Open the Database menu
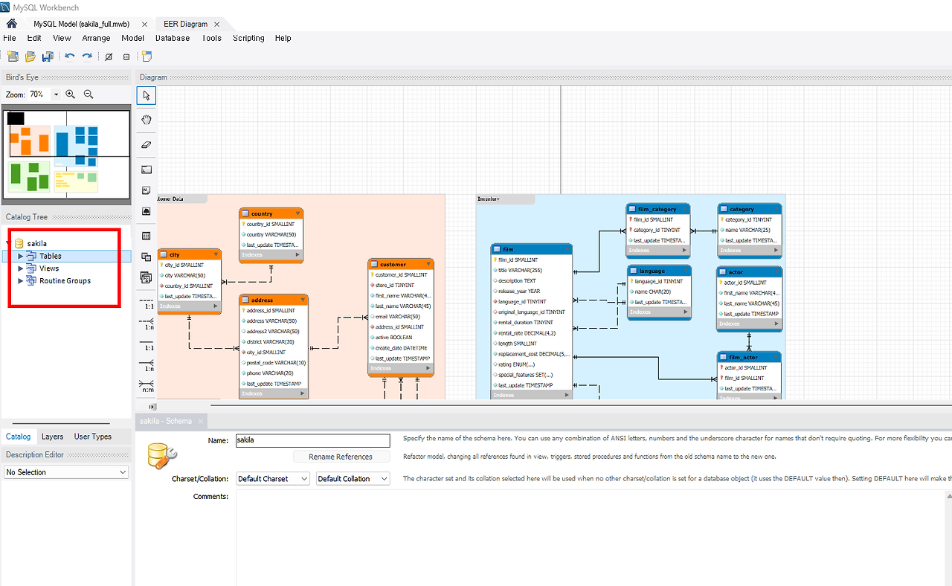Screen dimensions: 952x586 173,38
